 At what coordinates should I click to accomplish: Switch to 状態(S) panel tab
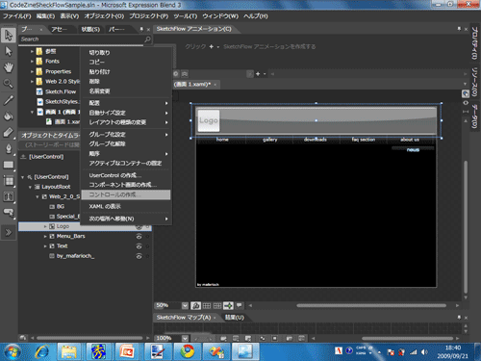click(x=90, y=30)
